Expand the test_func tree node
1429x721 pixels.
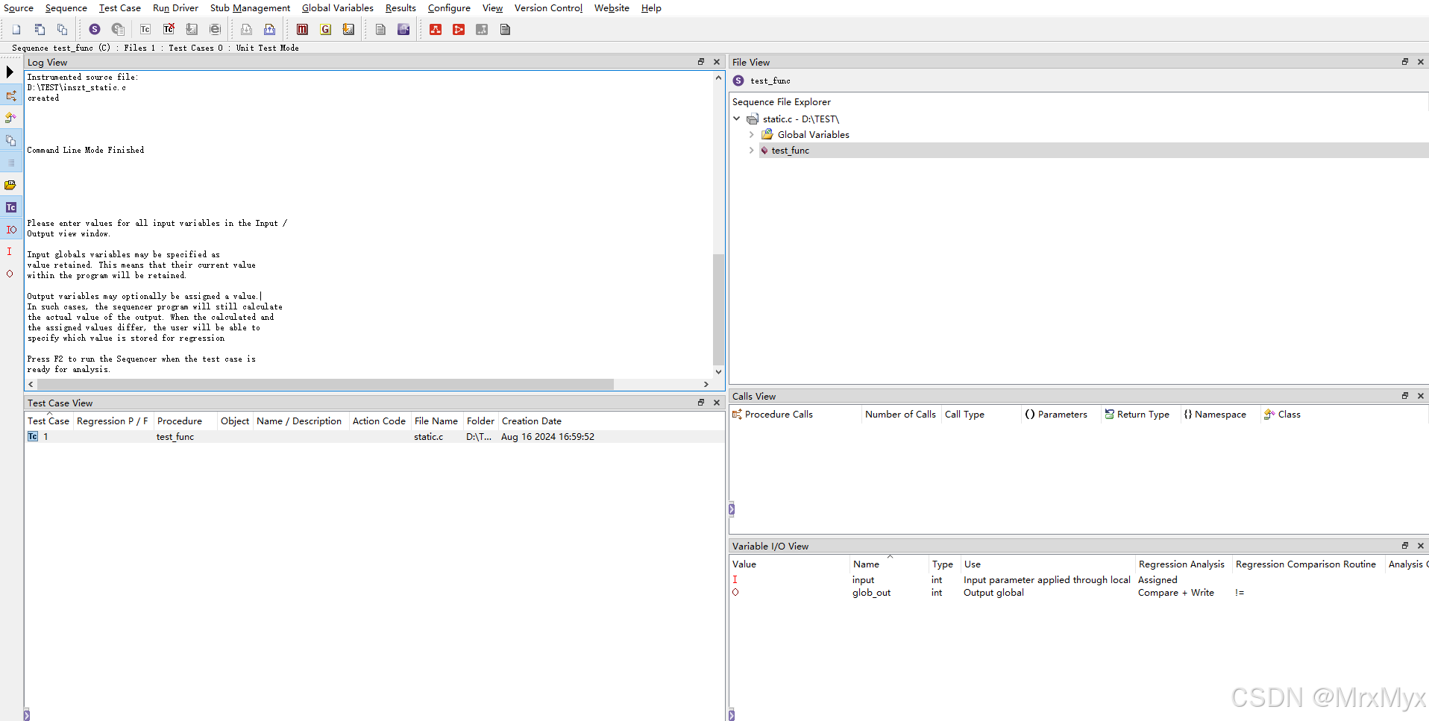coord(751,151)
